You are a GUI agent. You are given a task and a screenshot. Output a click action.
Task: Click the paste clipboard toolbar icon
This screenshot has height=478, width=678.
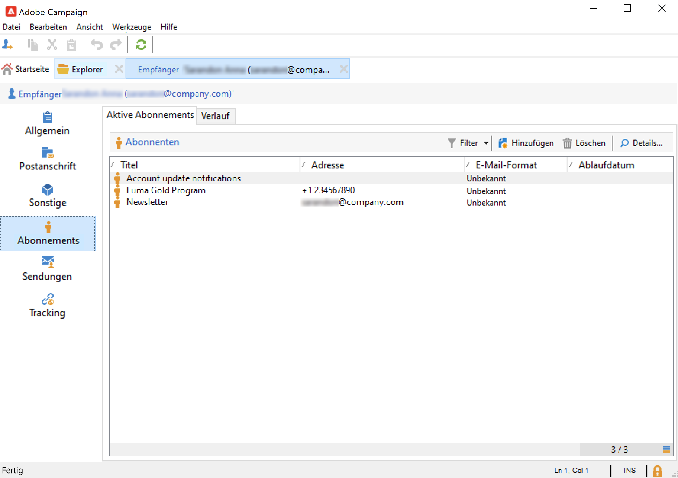(71, 45)
